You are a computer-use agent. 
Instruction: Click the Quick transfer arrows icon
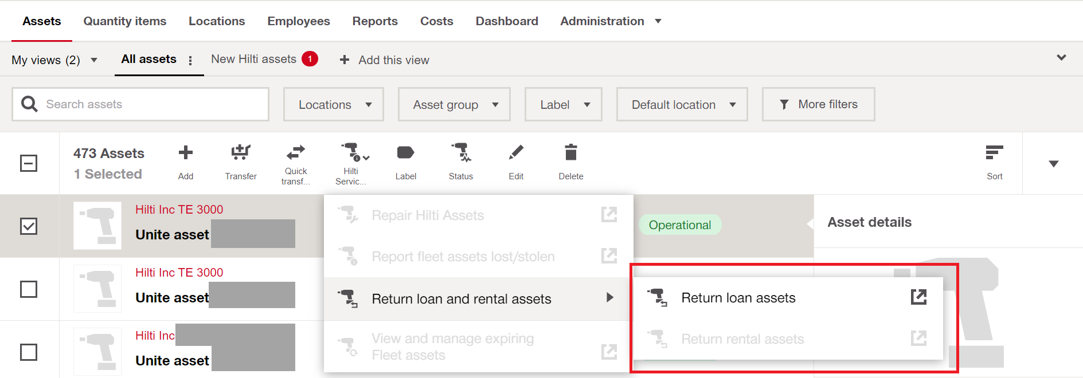coord(296,152)
